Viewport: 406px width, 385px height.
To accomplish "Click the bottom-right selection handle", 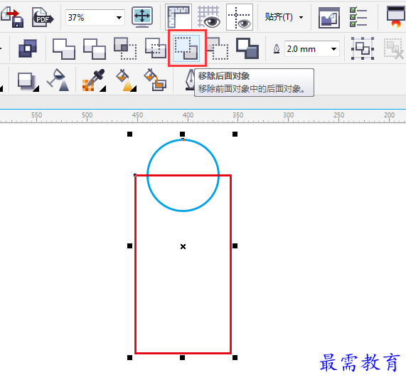I will click(x=235, y=357).
